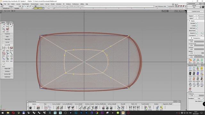205x115 pixels.
Task: Open the Workspaces dropdown
Action: [x=171, y=6]
